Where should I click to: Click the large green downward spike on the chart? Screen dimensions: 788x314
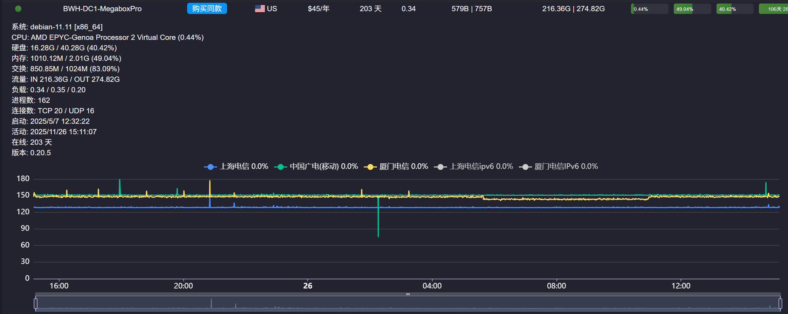coord(378,224)
